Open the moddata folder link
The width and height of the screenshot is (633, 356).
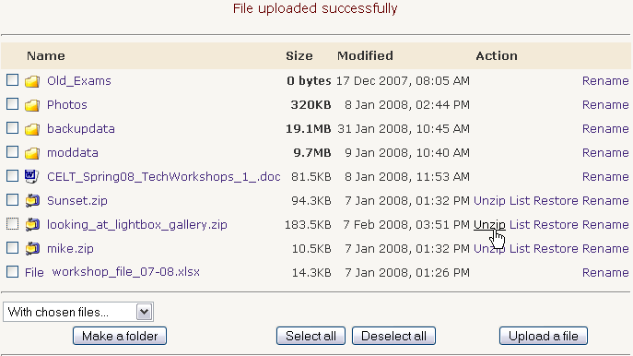tap(73, 153)
